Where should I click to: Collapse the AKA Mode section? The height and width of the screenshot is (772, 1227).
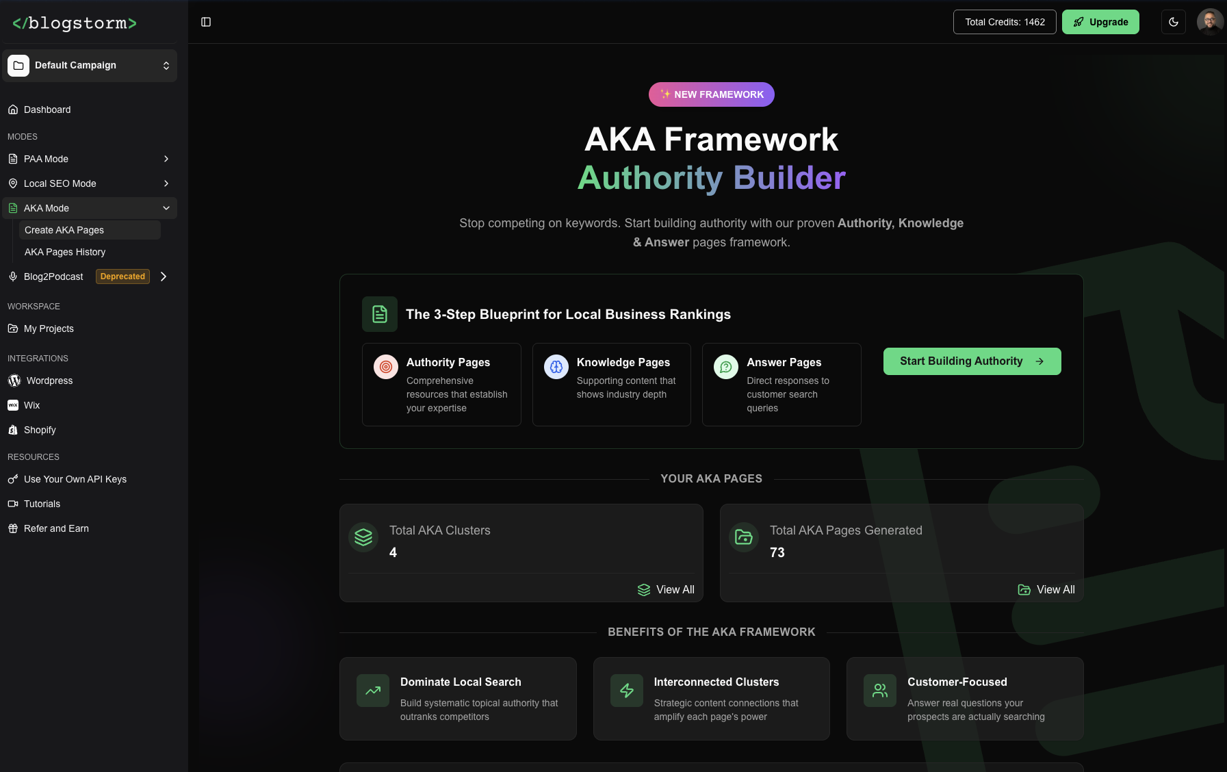(x=166, y=208)
